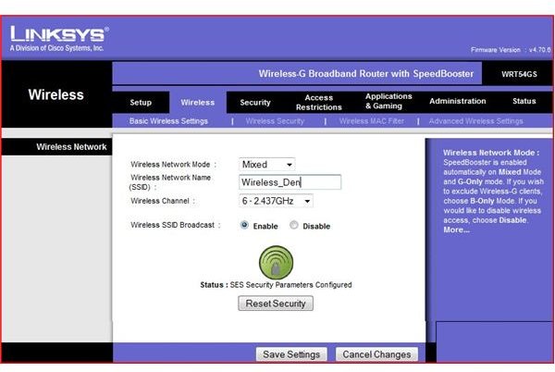
Task: Select Basic Wireless Settings subtab
Action: coord(168,121)
